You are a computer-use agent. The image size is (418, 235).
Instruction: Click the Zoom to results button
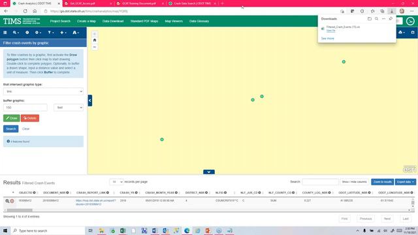pyautogui.click(x=382, y=181)
